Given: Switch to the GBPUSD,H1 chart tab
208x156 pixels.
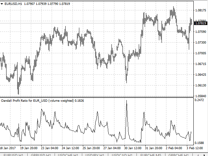Looking at the screenshot, I should click(x=41, y=155).
